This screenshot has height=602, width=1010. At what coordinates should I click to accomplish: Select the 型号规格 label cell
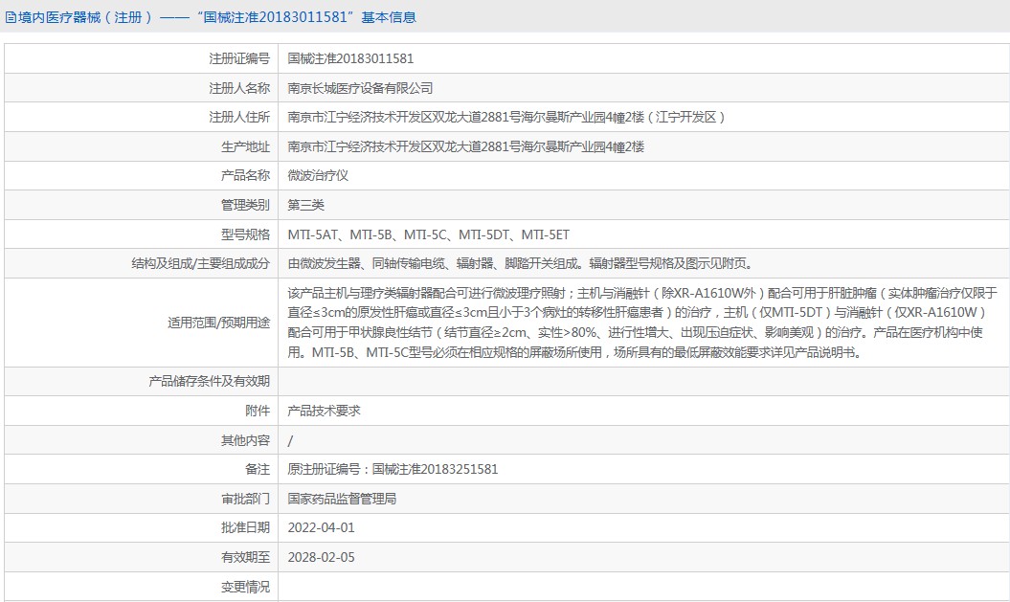pyautogui.click(x=141, y=234)
